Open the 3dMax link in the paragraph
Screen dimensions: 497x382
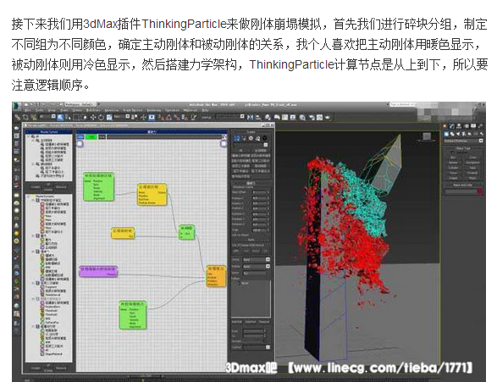[x=100, y=24]
